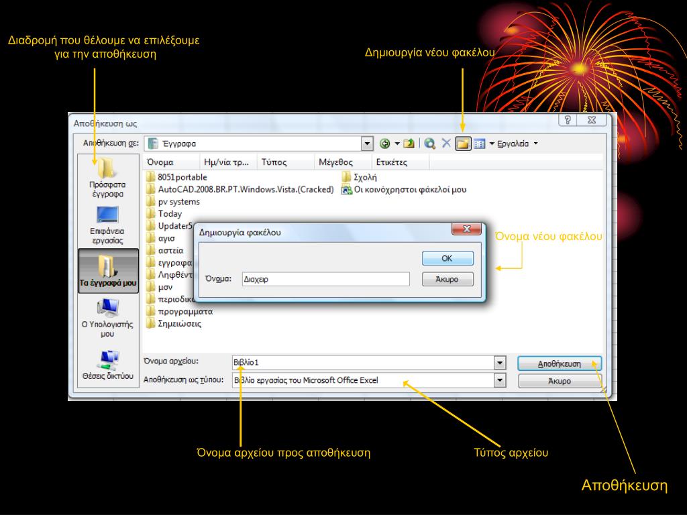Click the Όνομα αρχείου filename field

pyautogui.click(x=363, y=363)
